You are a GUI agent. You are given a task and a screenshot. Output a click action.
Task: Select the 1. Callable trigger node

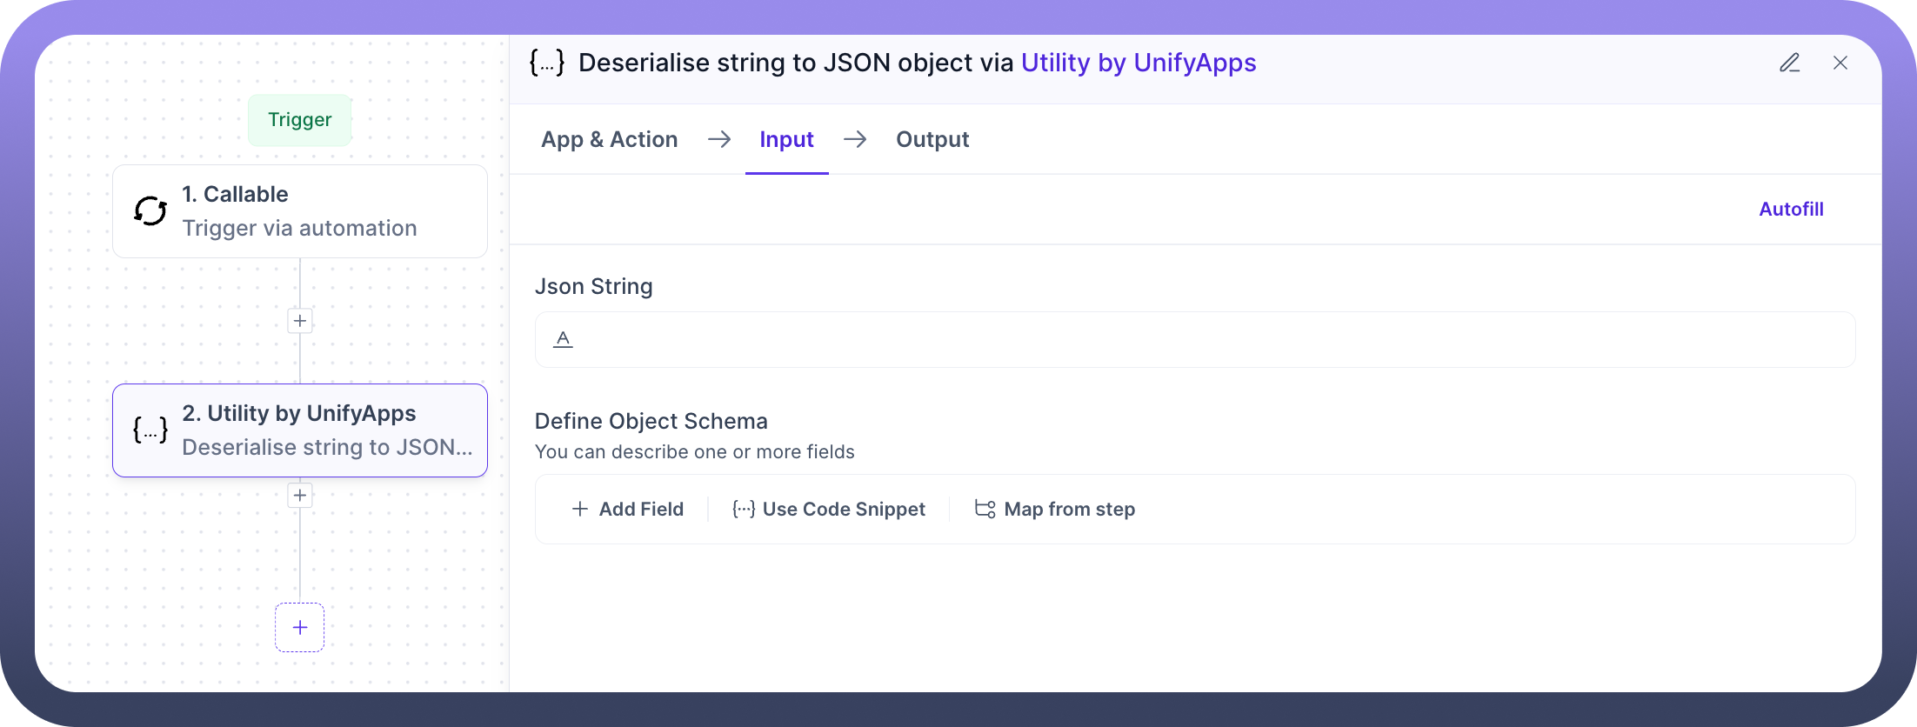300,211
